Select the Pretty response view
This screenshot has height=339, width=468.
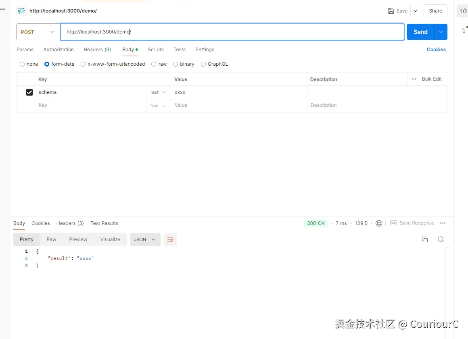pyautogui.click(x=27, y=239)
